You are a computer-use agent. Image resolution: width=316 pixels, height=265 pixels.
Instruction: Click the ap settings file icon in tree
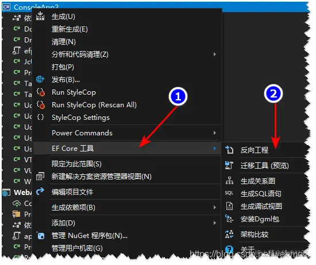tap(16, 236)
